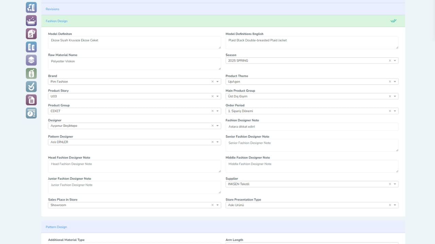
Task: Collapse the Fashion Design section header
Action: click(56, 21)
